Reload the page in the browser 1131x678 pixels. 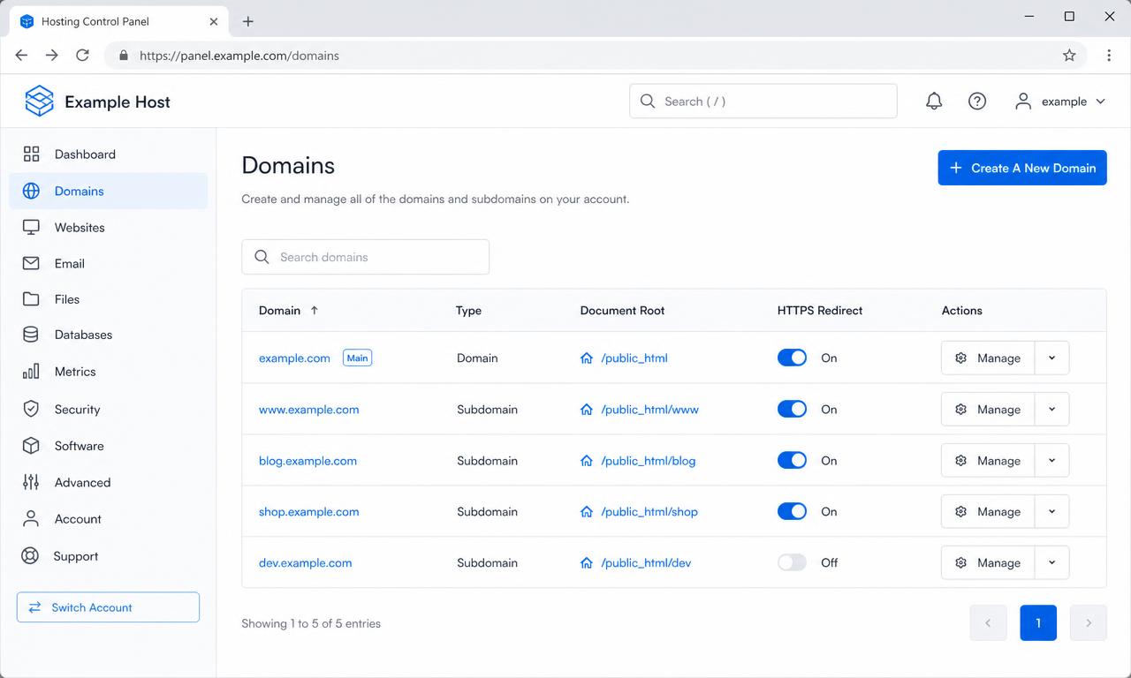(82, 56)
